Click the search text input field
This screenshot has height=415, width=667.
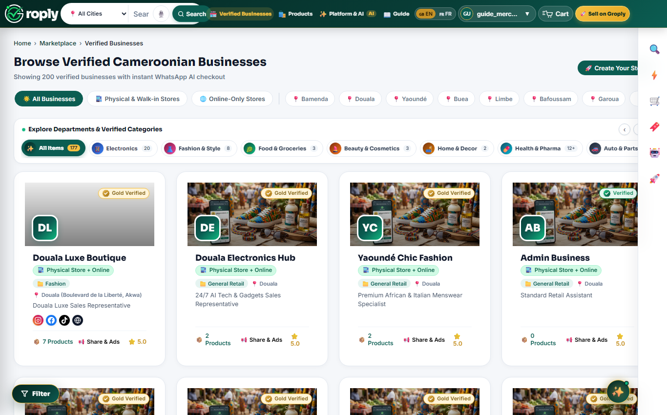[142, 14]
